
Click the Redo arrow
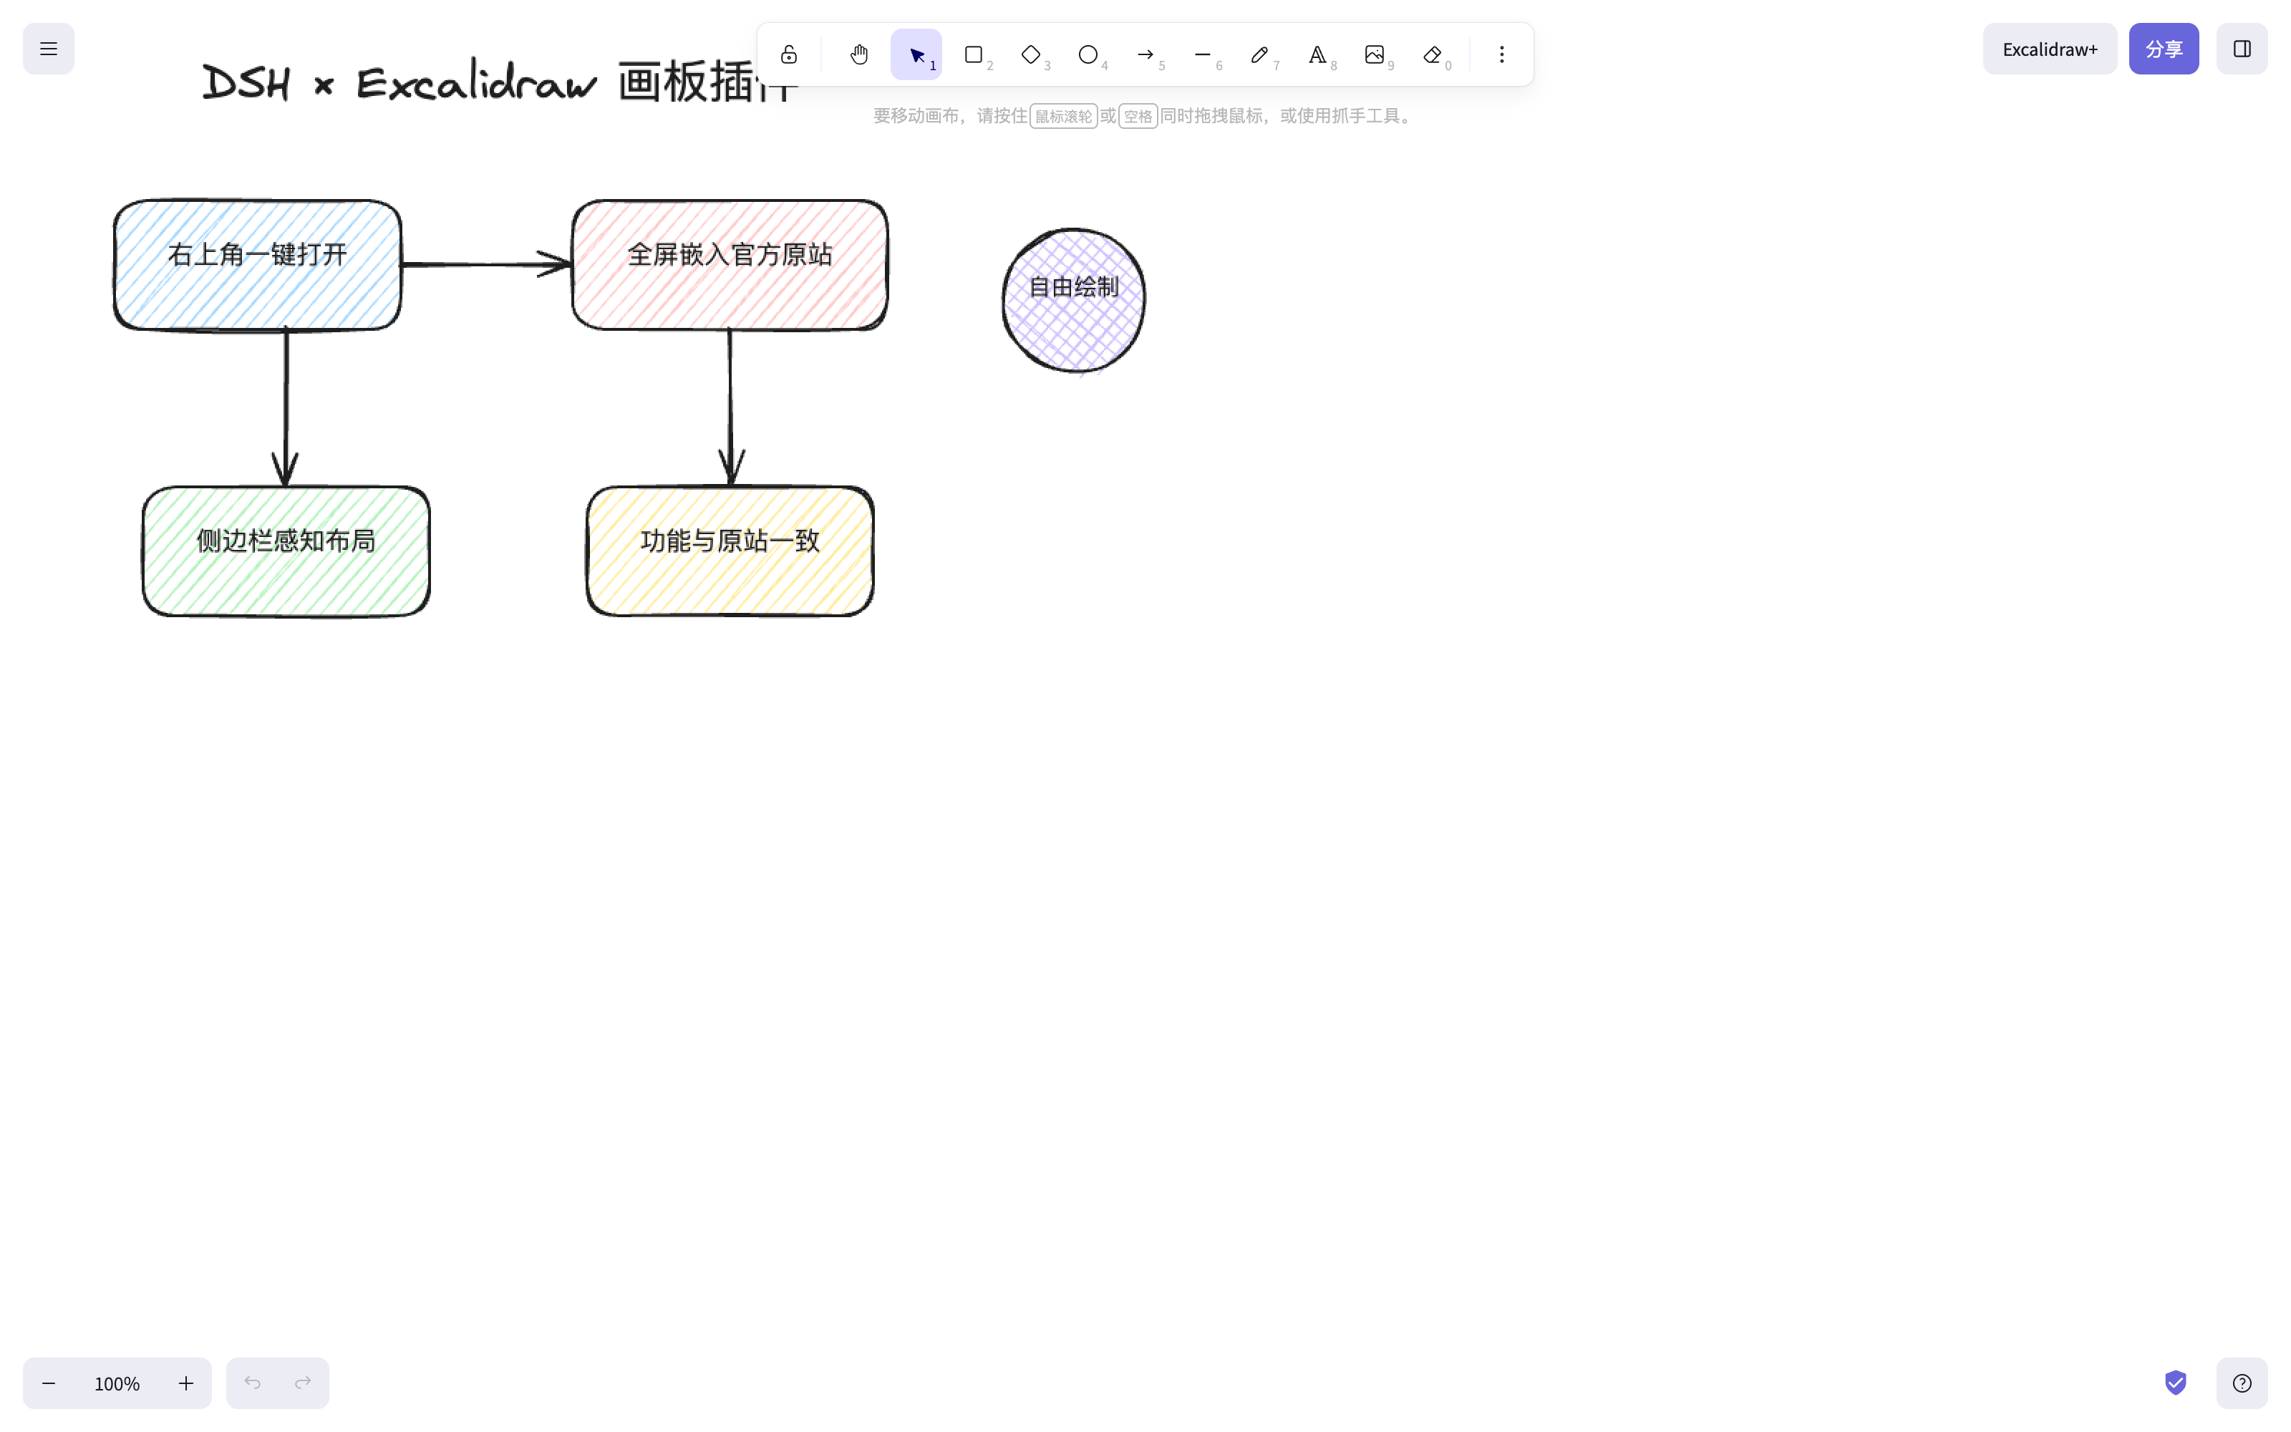pos(303,1383)
